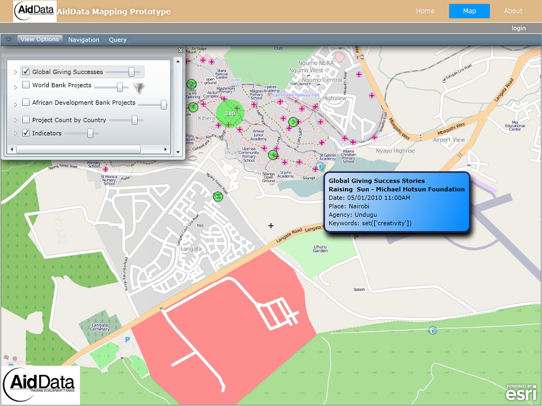Screen dimensions: 542x406
Task: Go to the Home page
Action: point(425,11)
